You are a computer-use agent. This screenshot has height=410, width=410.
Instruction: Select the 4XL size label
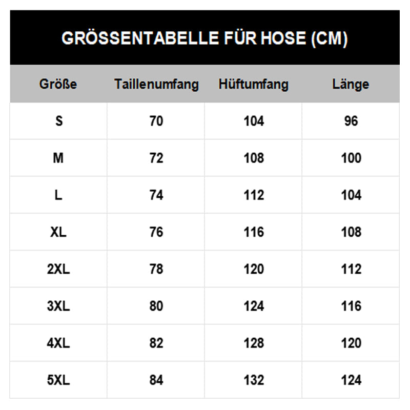click(x=58, y=343)
